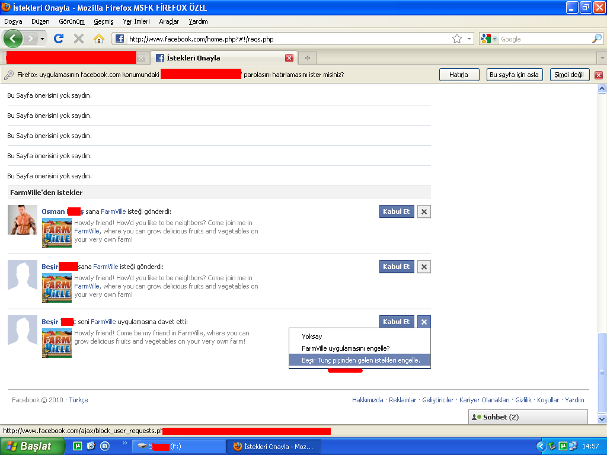Click the key icon in notification bar
This screenshot has width=607, height=455.
[x=8, y=75]
